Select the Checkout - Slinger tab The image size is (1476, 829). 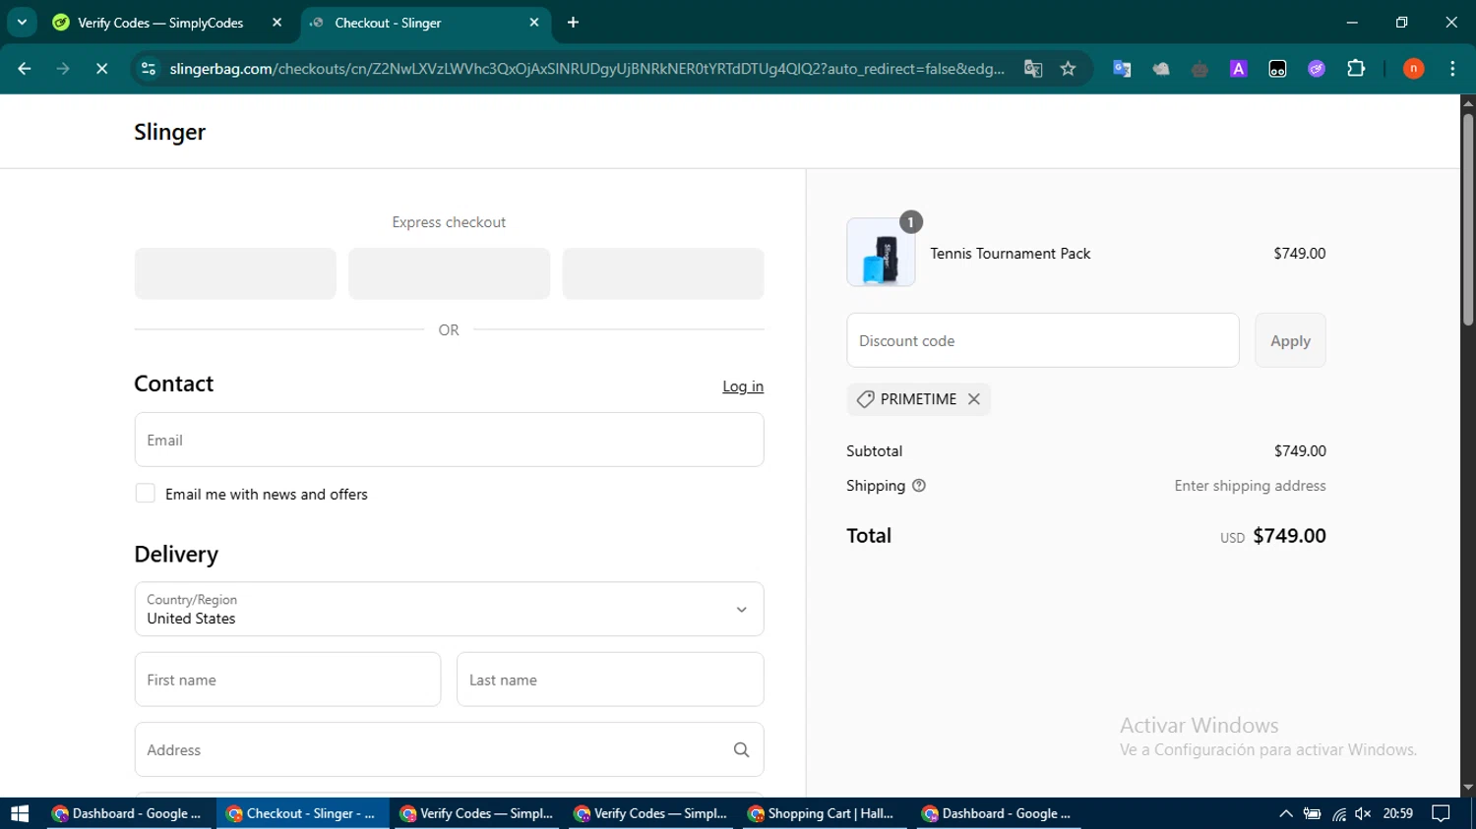tap(388, 23)
